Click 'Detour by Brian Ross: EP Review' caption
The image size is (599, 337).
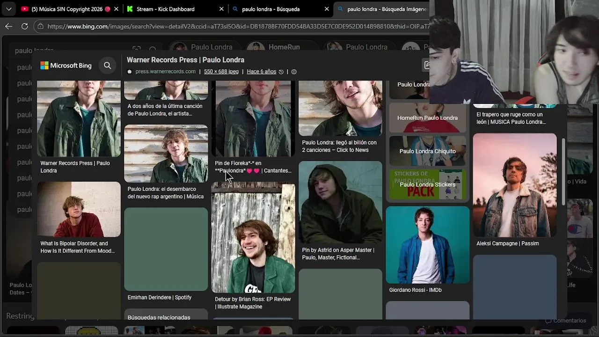(x=253, y=303)
